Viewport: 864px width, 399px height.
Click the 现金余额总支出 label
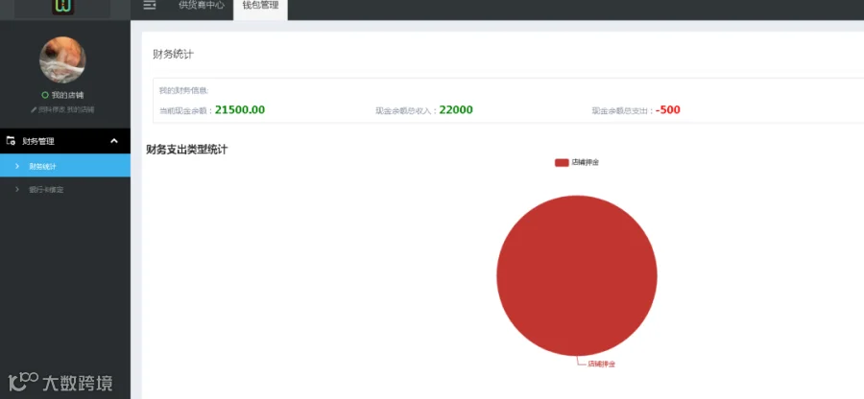[x=623, y=110]
